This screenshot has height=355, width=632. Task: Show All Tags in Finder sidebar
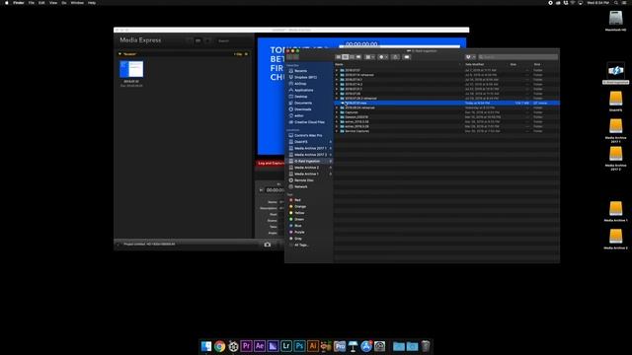point(301,246)
